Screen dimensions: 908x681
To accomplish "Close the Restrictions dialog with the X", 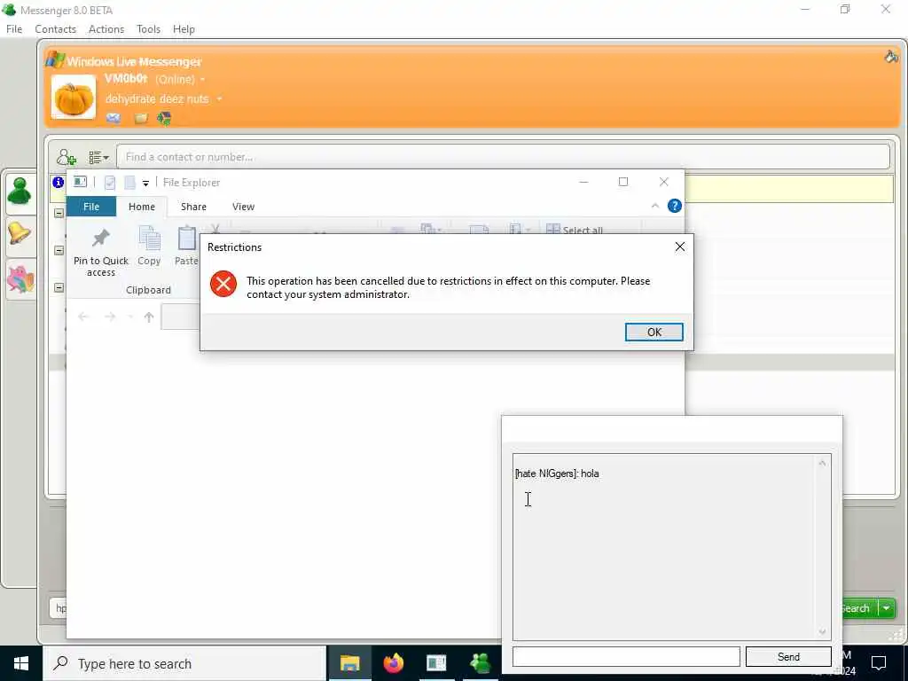I will coord(680,247).
